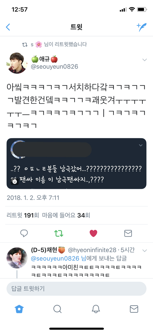The width and height of the screenshot is (153, 333).
Task: Share tweet via the envelope icon
Action: [x=128, y=233]
